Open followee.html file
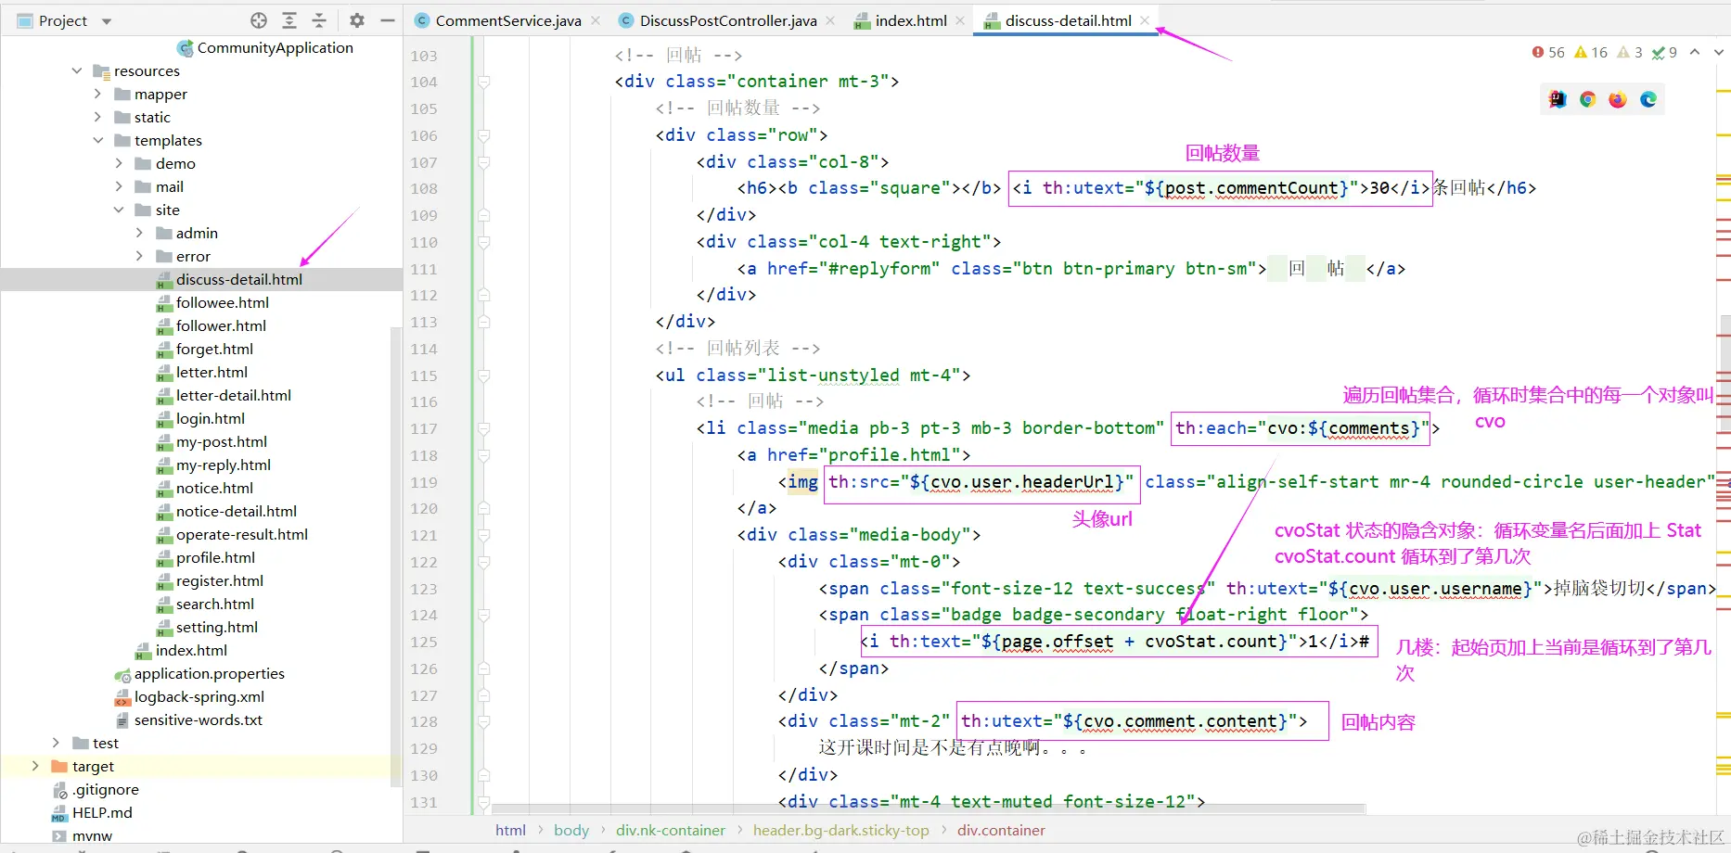This screenshot has height=853, width=1731. tap(222, 302)
